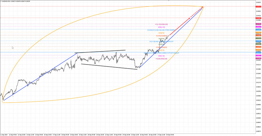This screenshot has width=262, height=136.
Task: Click the M30[-1/8] magenta level label
Action: point(161,56)
